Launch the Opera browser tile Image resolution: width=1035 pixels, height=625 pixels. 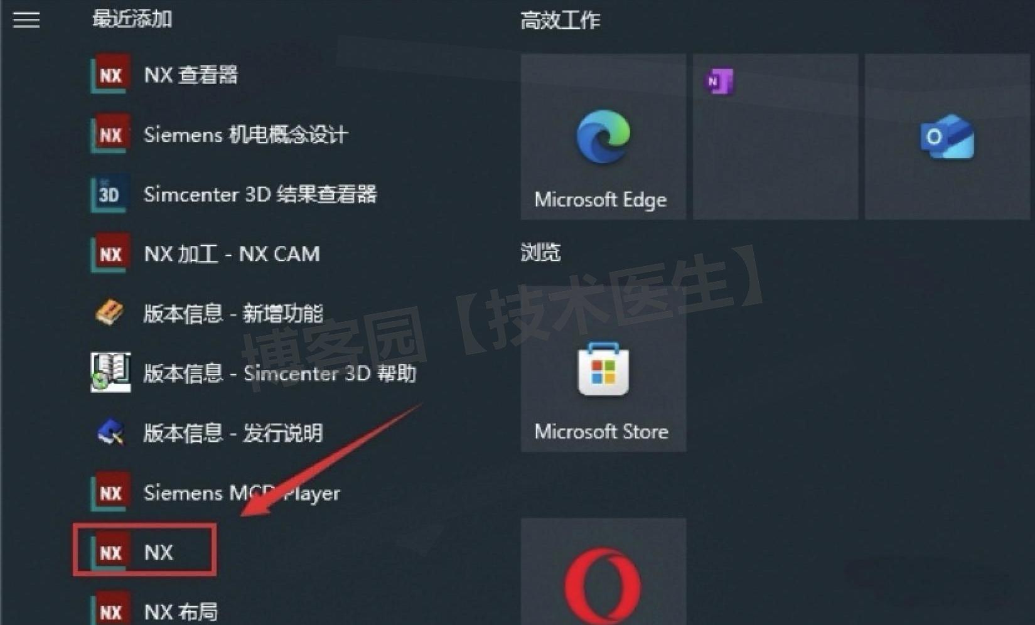pos(603,572)
